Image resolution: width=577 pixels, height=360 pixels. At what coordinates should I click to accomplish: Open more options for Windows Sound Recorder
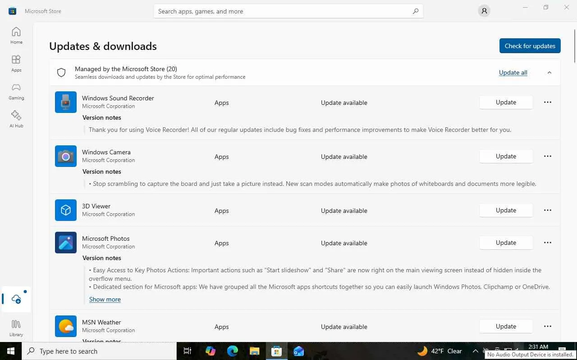click(548, 102)
